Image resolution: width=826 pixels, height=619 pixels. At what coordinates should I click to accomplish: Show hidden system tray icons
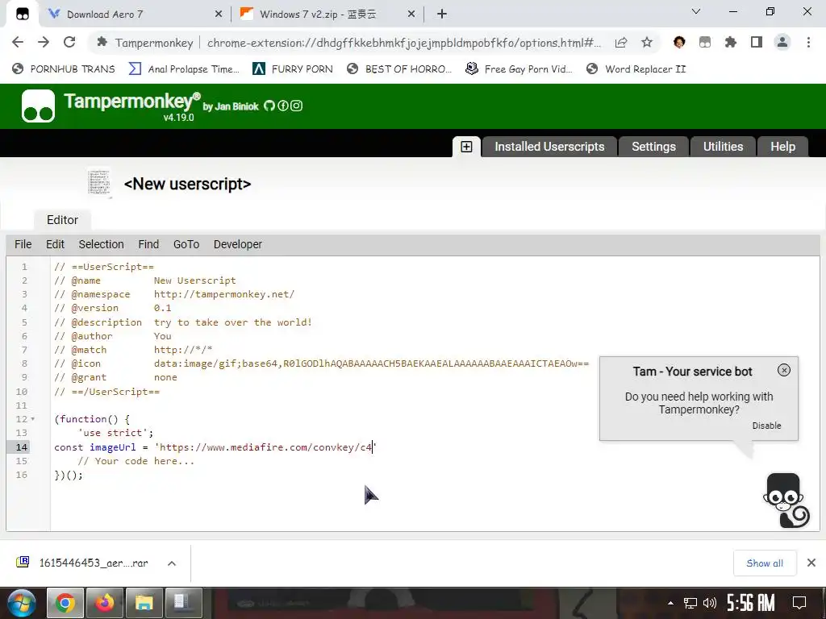[670, 603]
